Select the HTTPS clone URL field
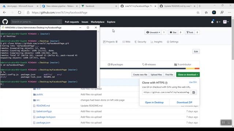The height and width of the screenshot is (131, 234). [166, 92]
